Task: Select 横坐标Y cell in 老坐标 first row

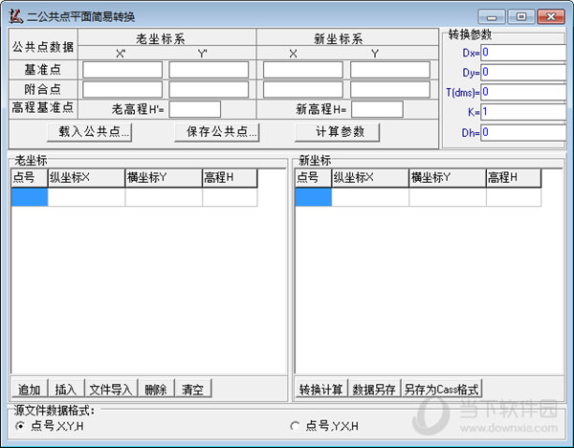Action: click(x=164, y=197)
